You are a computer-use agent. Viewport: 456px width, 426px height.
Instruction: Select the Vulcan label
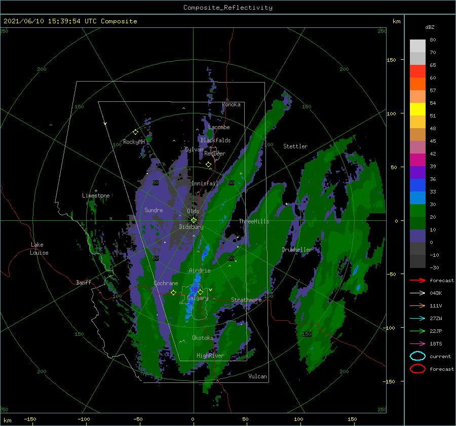258,376
